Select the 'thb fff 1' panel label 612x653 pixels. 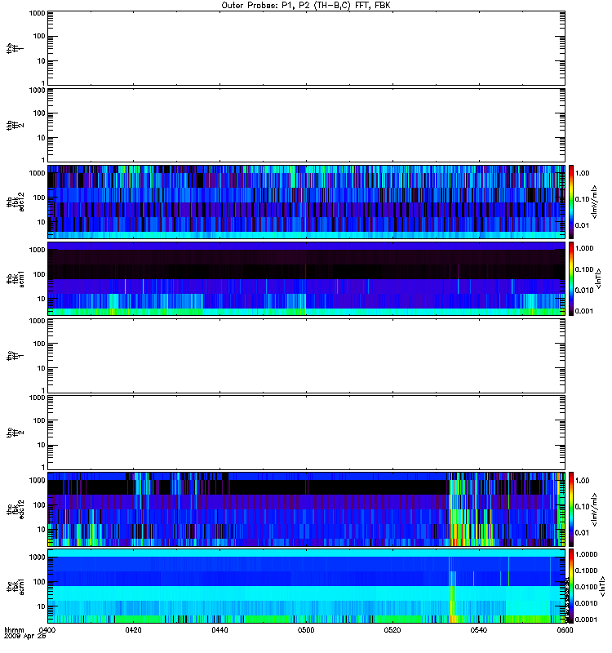coord(15,48)
